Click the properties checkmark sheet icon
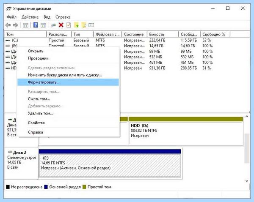 coord(69,25)
